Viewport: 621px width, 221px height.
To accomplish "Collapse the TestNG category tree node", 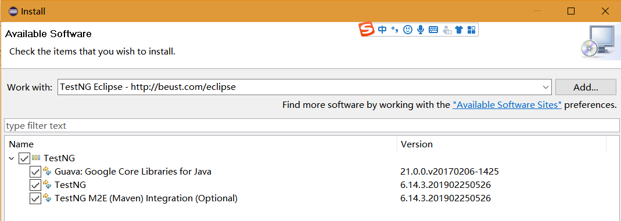I will click(x=12, y=158).
